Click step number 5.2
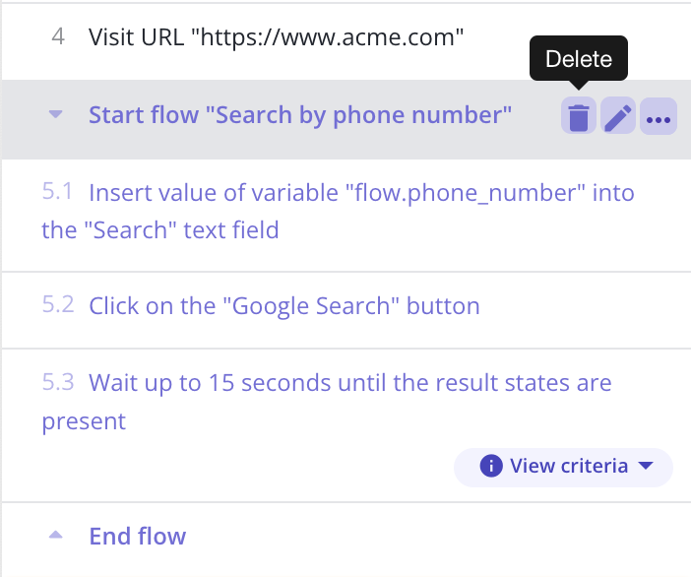 coord(58,304)
